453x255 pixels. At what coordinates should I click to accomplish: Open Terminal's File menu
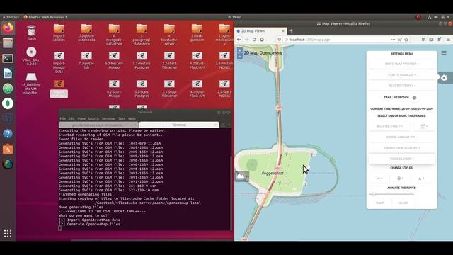point(63,119)
